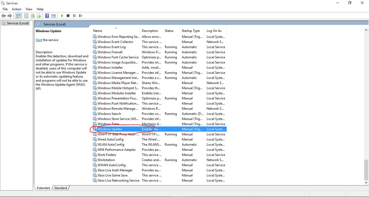This screenshot has height=197, width=369.
Task: Open the Action menu
Action: click(x=16, y=9)
